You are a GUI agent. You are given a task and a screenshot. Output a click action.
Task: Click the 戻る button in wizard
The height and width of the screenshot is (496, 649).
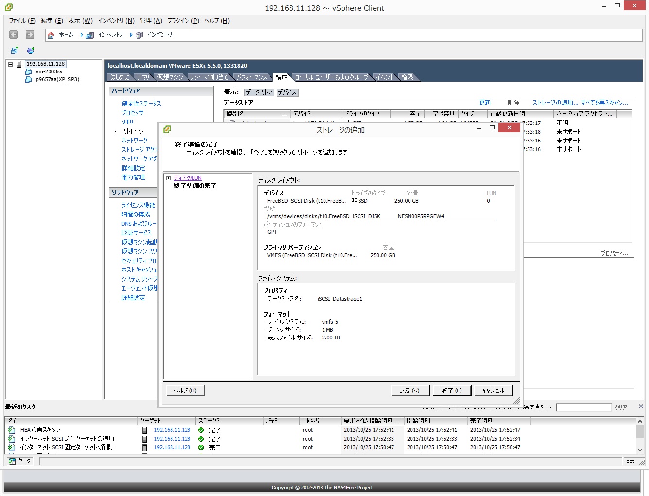(x=409, y=390)
